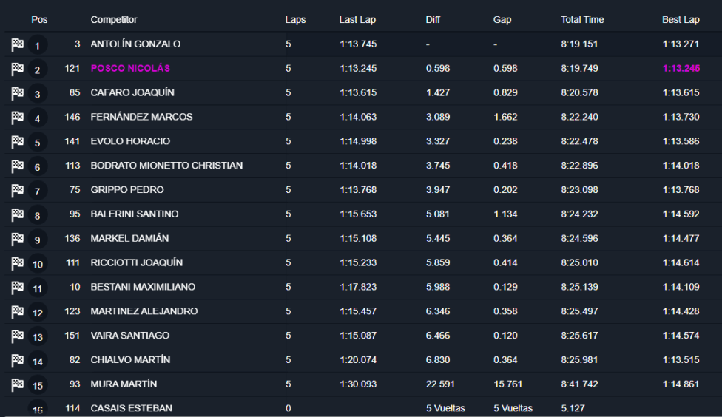
Task: Click the checkered flag for Ricciotti Joaquín
Action: coord(18,264)
